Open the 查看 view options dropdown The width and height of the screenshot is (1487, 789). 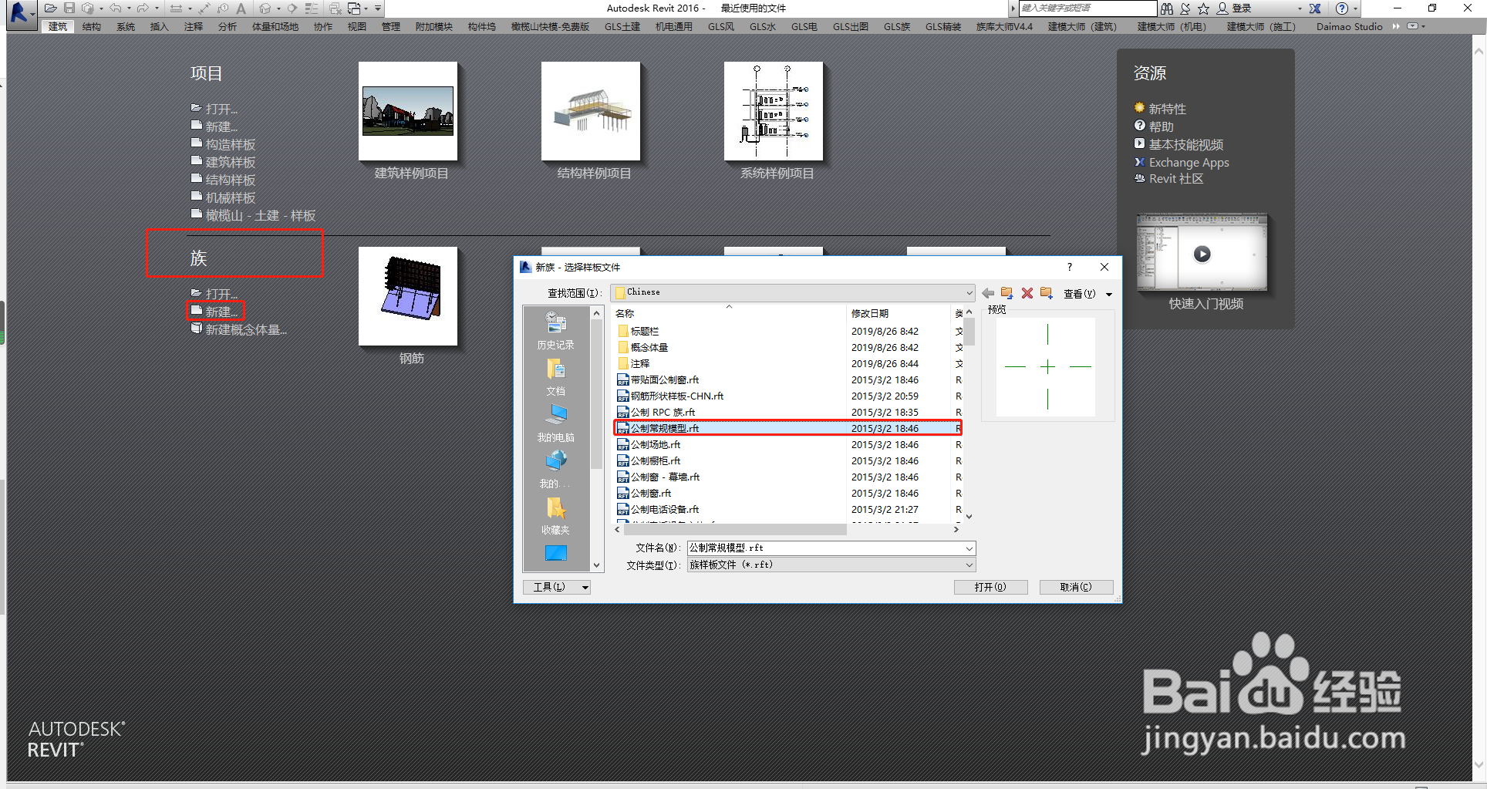pos(1087,294)
